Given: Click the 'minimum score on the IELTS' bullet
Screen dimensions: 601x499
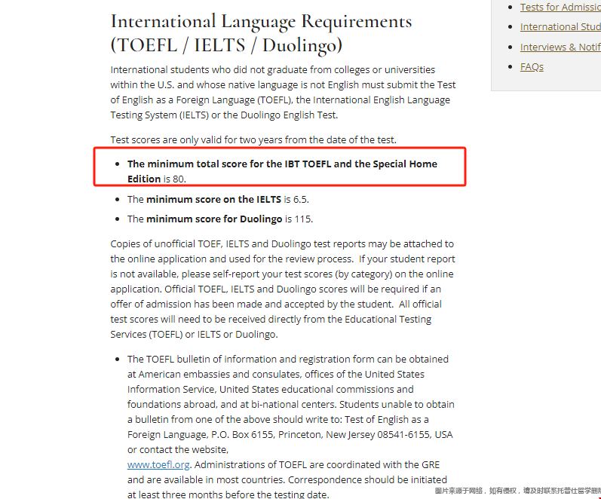Looking at the screenshot, I should click(218, 200).
